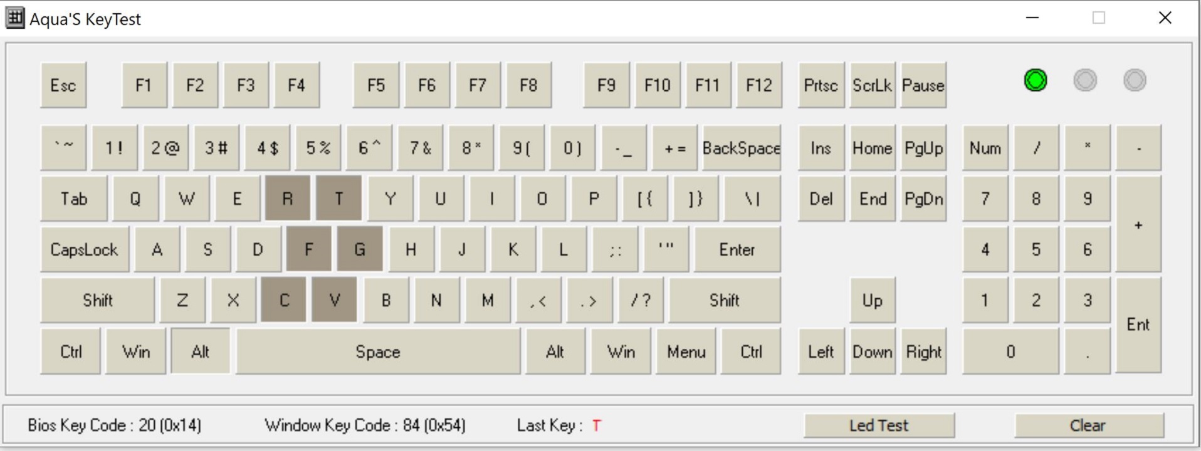Click the Z key
This screenshot has height=451, width=1201.
click(x=182, y=300)
